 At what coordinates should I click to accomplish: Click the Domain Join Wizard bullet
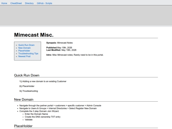tap(39, 111)
